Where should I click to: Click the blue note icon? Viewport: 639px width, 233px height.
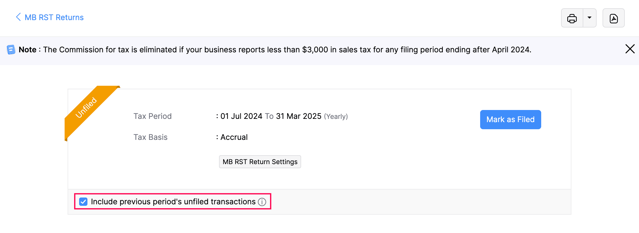[x=11, y=50]
